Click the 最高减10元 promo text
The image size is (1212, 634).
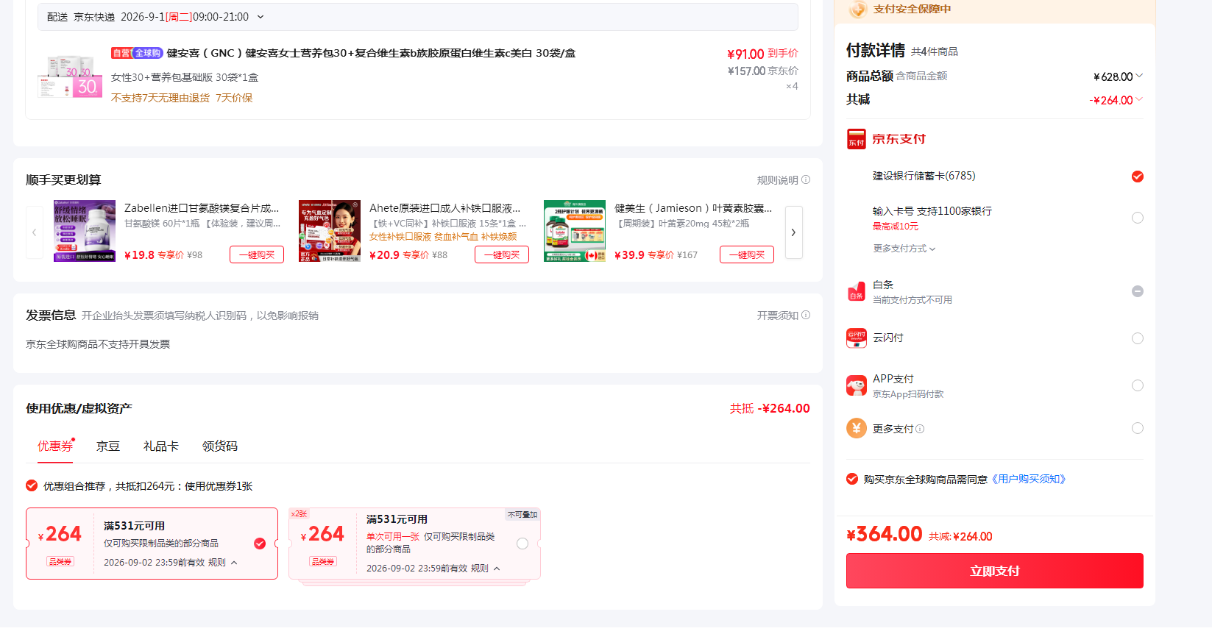click(896, 227)
